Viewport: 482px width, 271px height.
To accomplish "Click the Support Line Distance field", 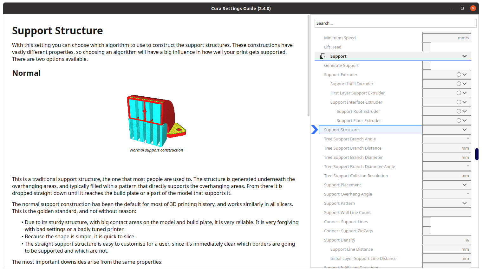I will 446,249.
